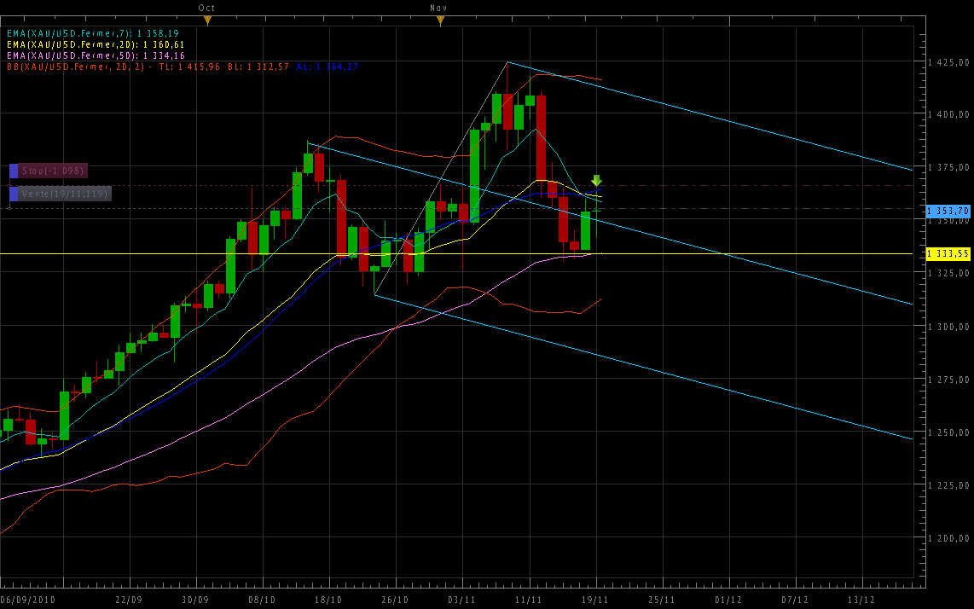The height and width of the screenshot is (609, 974).
Task: Click the yellow 1 333,55 price level tag
Action: [x=948, y=253]
